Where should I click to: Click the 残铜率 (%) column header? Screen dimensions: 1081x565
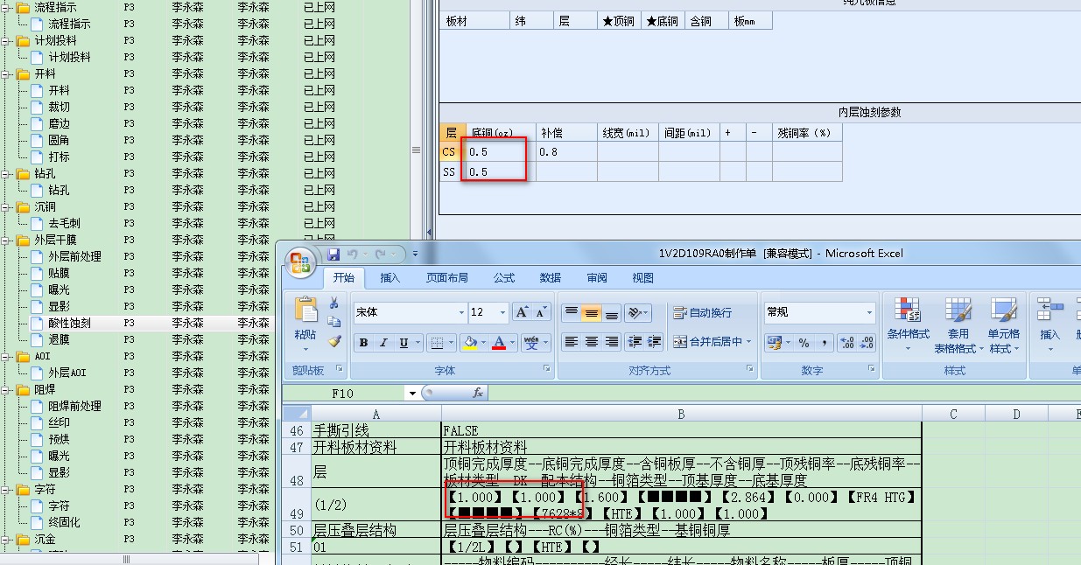807,132
